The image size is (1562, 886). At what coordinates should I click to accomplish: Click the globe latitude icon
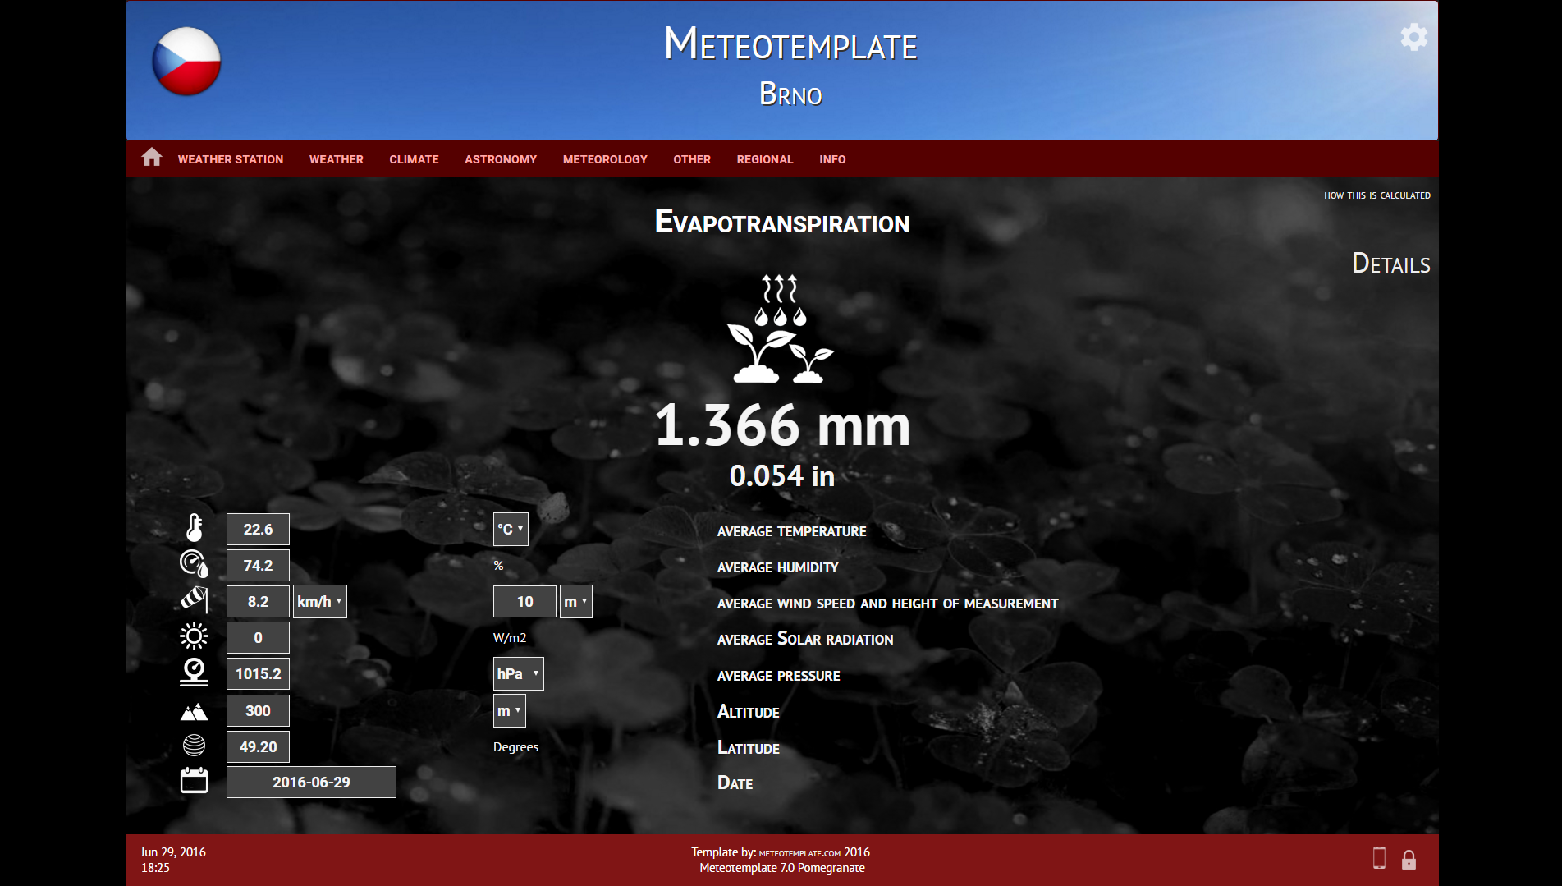click(x=194, y=746)
